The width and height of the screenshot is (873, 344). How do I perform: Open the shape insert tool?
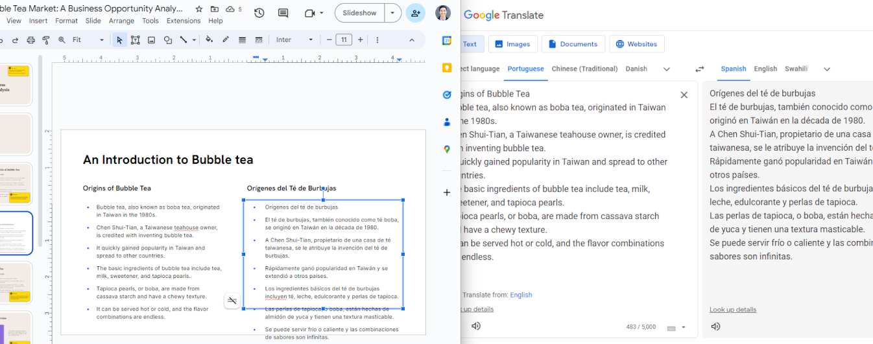pos(167,40)
